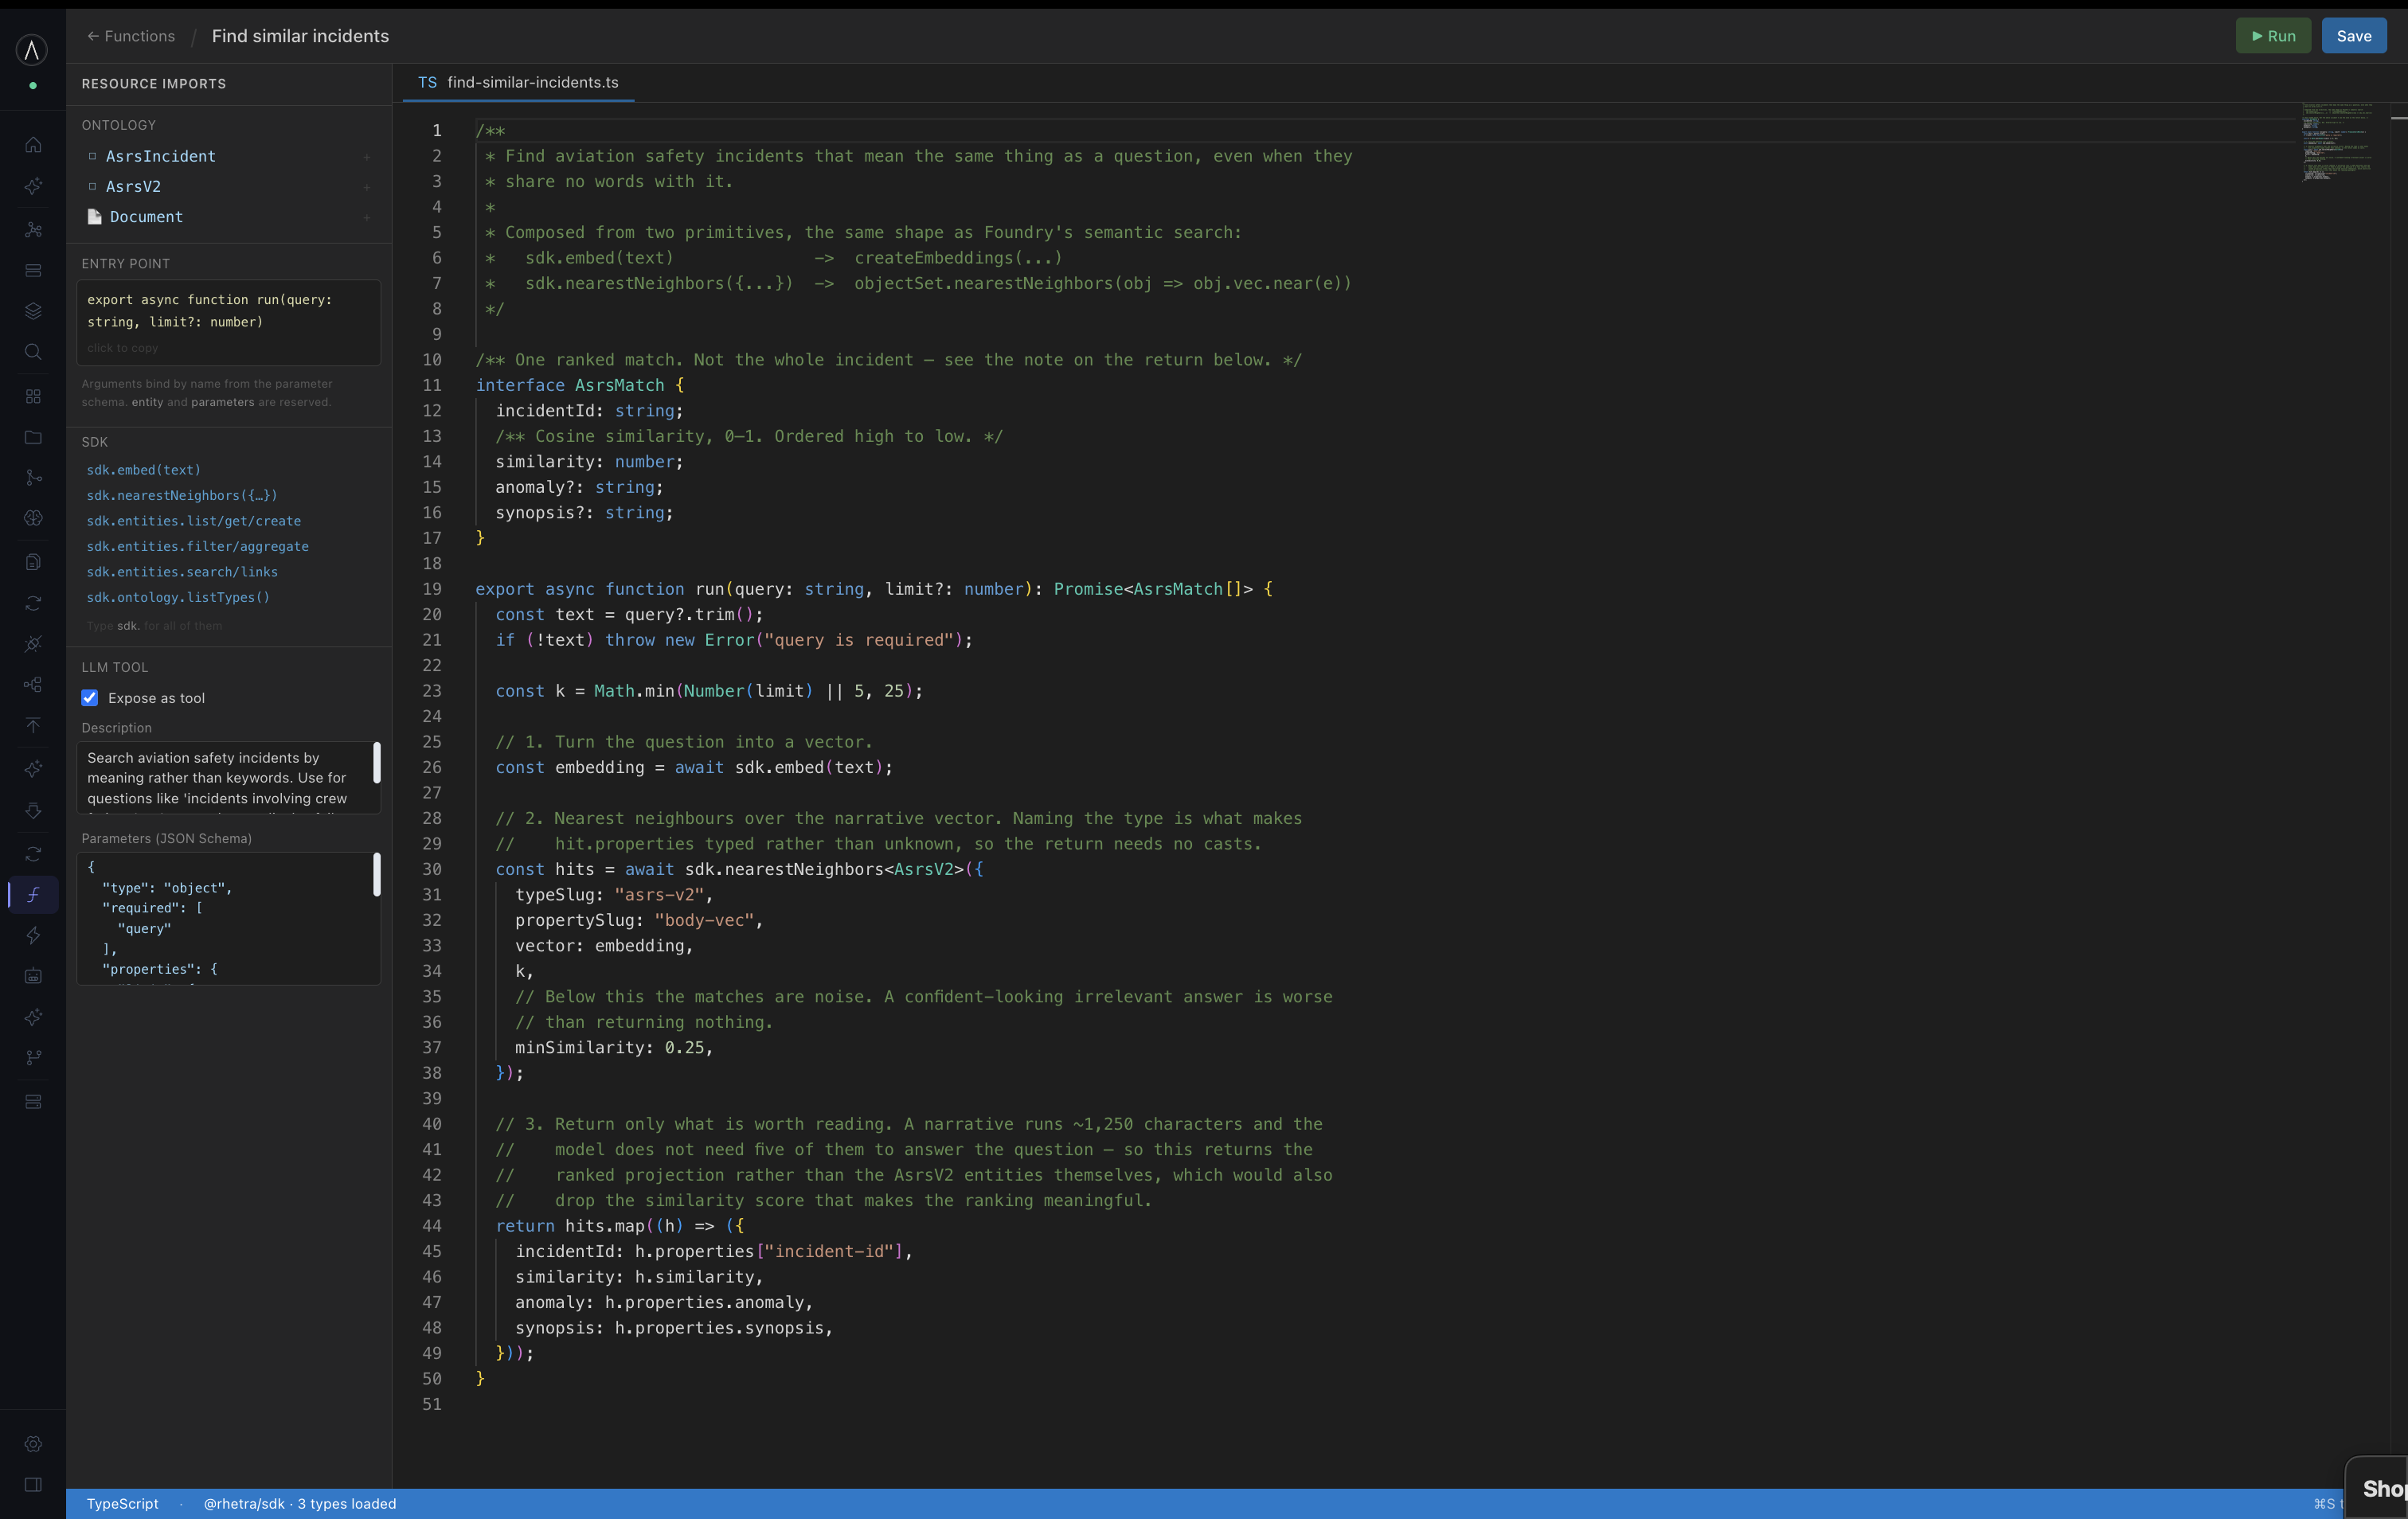This screenshot has width=2408, height=1519.
Task: Open the stacked layers icon in sidebar
Action: pyautogui.click(x=33, y=311)
